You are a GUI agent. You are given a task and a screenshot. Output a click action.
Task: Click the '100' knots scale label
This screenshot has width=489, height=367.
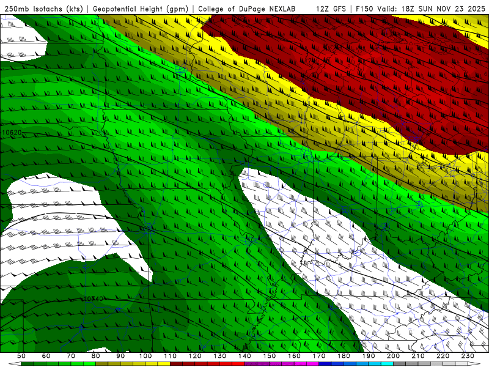pos(145,356)
